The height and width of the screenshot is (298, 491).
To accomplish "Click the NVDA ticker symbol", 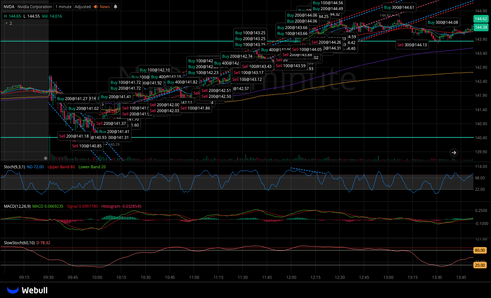I will click(9, 7).
